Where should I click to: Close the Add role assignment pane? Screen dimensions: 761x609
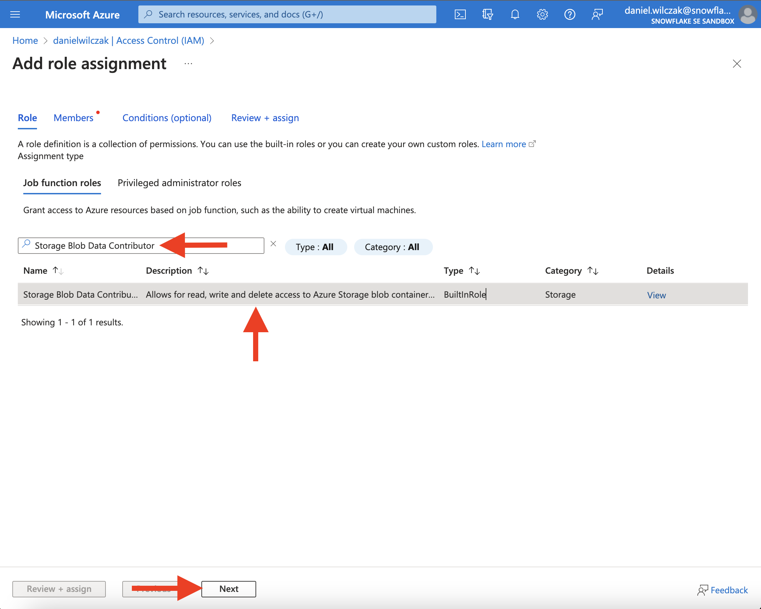pos(737,64)
